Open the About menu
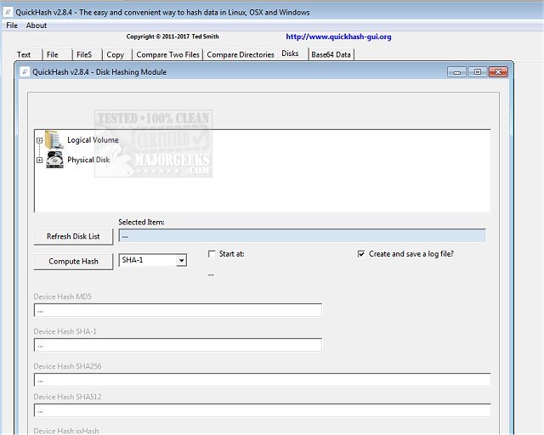The image size is (544, 435). (37, 25)
